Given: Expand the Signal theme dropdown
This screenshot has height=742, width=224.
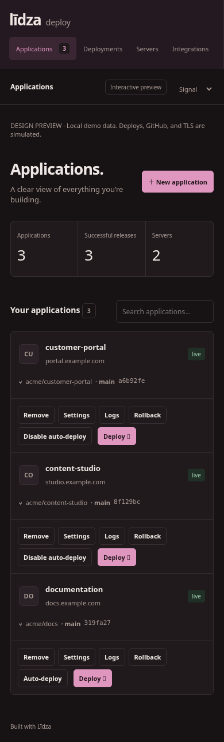Looking at the screenshot, I should coord(195,89).
